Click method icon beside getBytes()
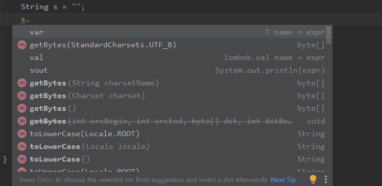Image resolution: width=382 pixels, height=186 pixels. click(x=22, y=108)
